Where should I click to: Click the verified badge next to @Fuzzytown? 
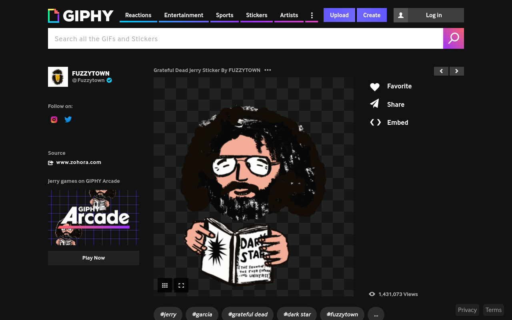click(x=109, y=80)
